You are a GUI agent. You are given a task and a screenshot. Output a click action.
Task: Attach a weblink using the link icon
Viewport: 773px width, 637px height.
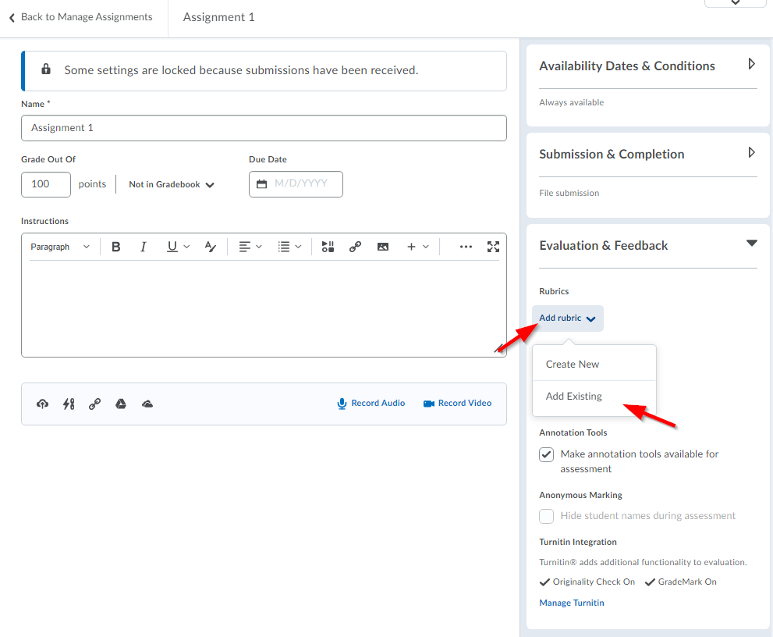pos(94,404)
